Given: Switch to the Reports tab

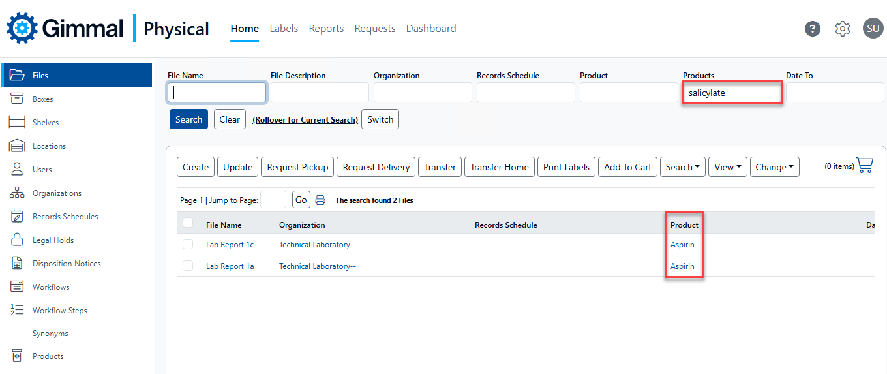Looking at the screenshot, I should 326,29.
